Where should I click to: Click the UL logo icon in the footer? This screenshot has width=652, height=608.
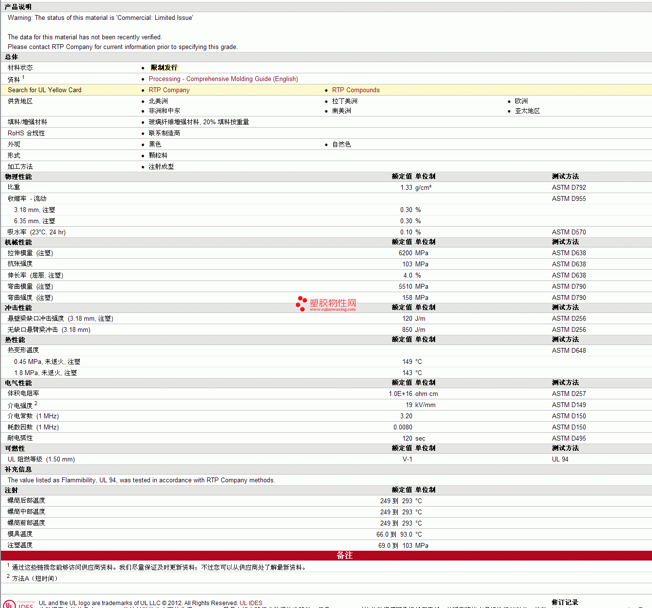pyautogui.click(x=9, y=604)
